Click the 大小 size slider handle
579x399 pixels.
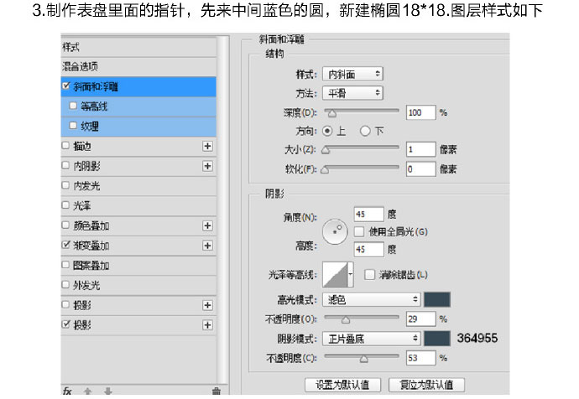pos(326,150)
